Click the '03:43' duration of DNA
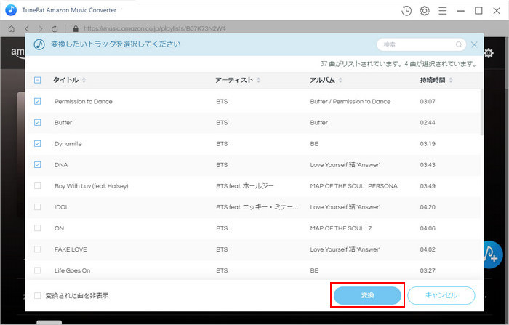 click(428, 165)
